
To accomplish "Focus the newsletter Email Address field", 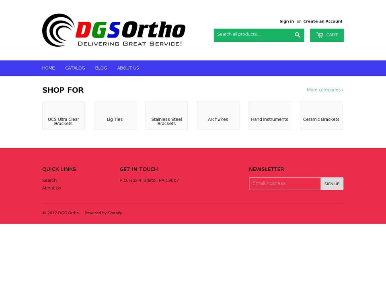I will [285, 184].
